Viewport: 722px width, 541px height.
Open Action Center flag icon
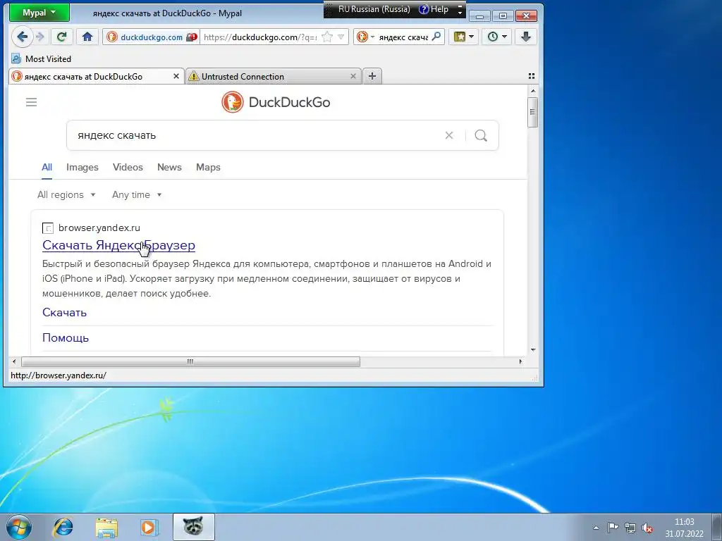tap(613, 528)
